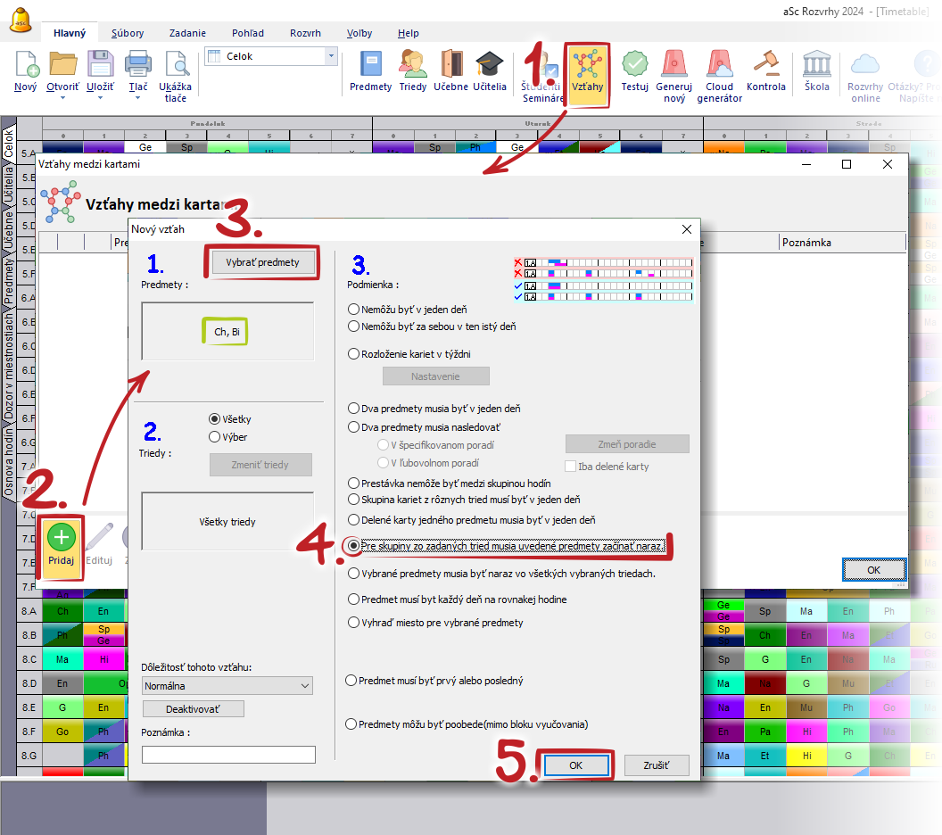
Task: Click the Deaktivovať button
Action: tap(193, 709)
